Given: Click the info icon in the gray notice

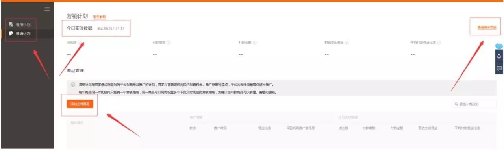Looking at the screenshot, I should tap(73, 85).
